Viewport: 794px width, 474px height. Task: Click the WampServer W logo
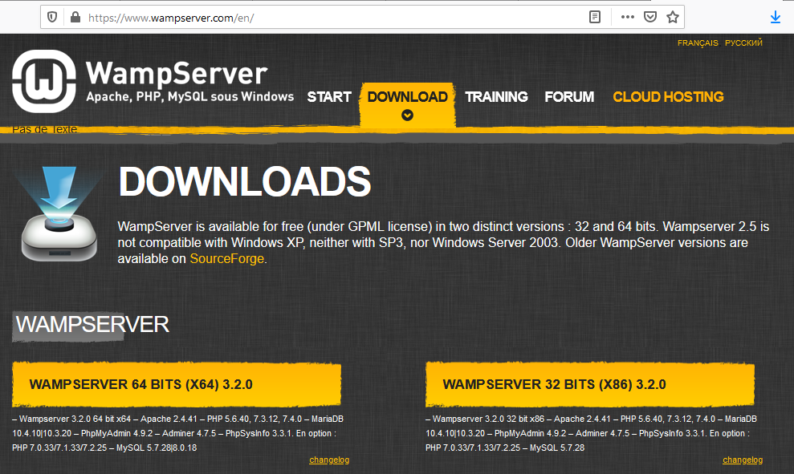tap(44, 82)
